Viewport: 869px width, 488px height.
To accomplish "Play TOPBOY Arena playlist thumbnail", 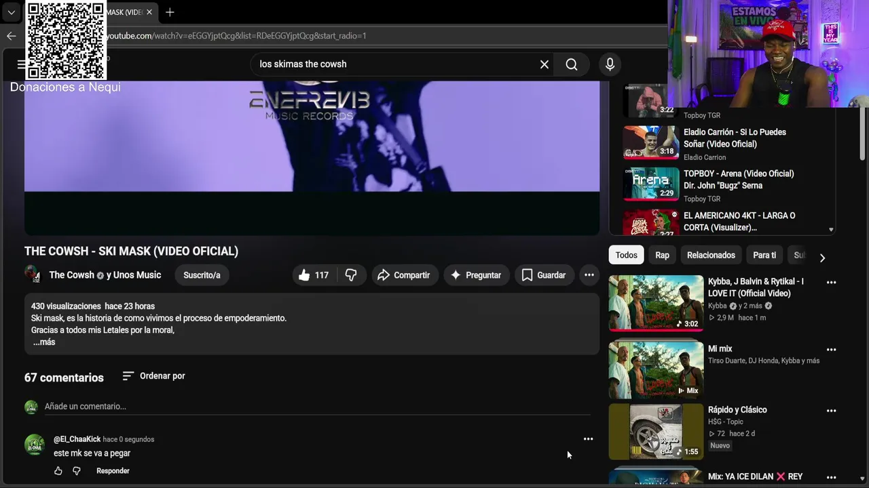I will (651, 184).
